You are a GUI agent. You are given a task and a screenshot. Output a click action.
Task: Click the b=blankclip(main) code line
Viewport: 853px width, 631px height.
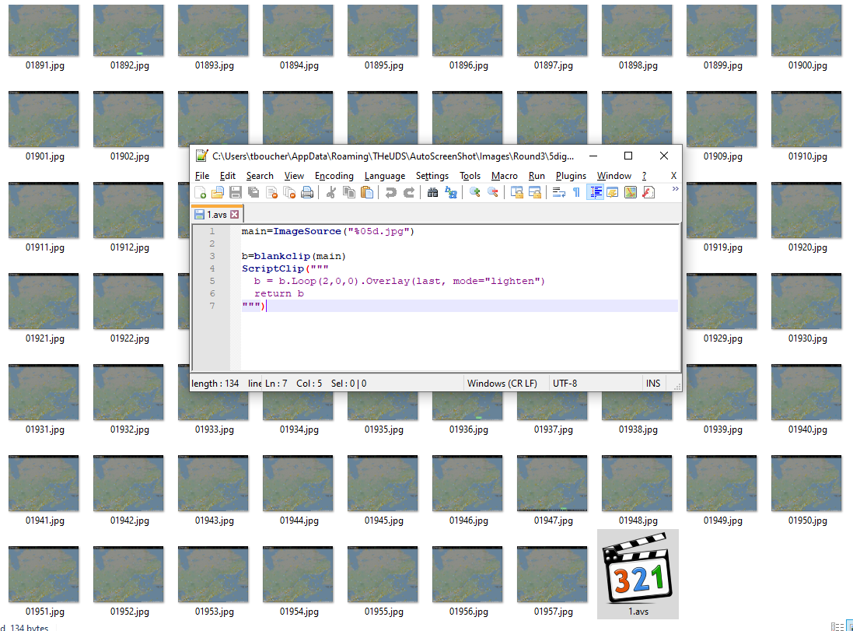pos(294,256)
